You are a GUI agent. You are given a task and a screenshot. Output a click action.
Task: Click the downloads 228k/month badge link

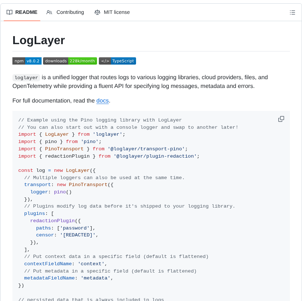(71, 61)
